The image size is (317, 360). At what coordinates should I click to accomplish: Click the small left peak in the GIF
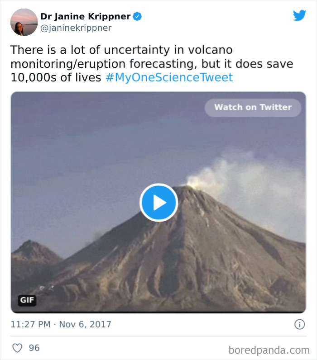pyautogui.click(x=31, y=251)
